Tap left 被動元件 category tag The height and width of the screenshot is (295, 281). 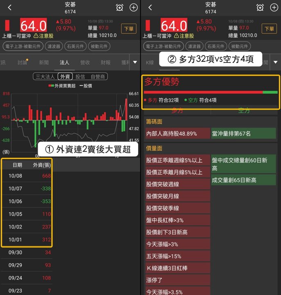point(99,46)
